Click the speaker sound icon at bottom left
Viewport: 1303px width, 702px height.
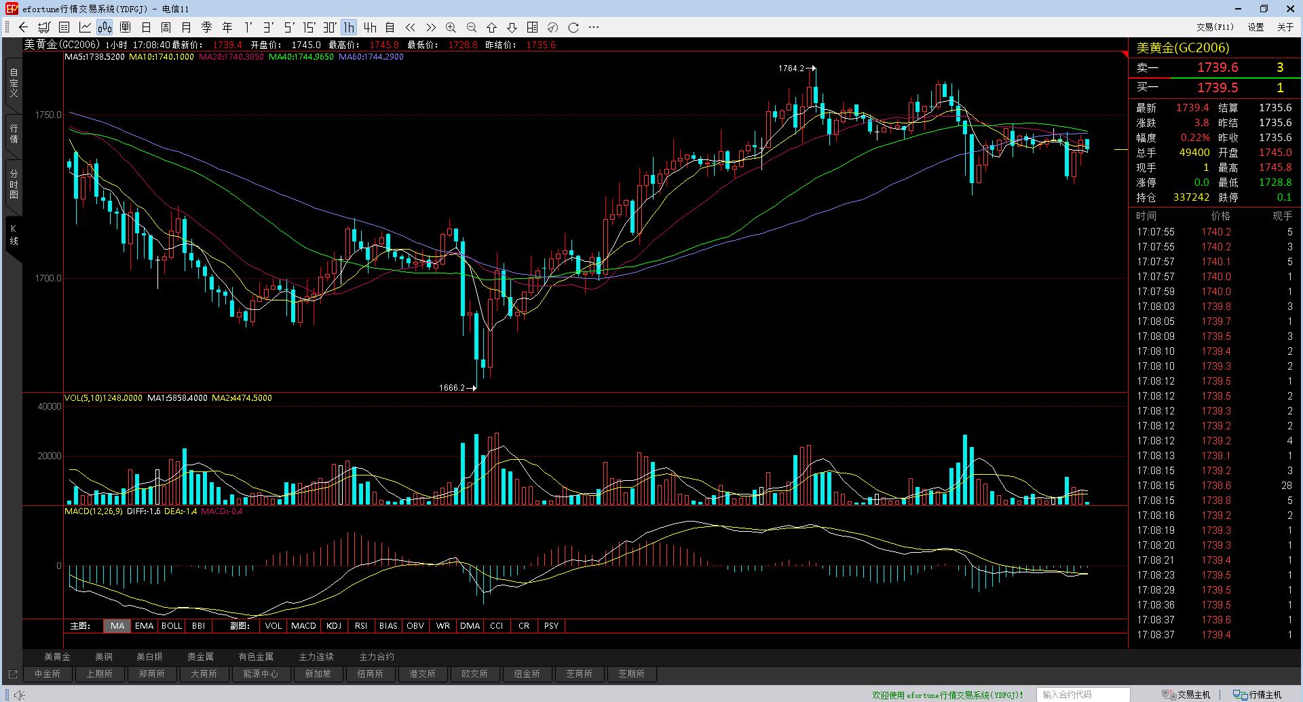point(19,695)
